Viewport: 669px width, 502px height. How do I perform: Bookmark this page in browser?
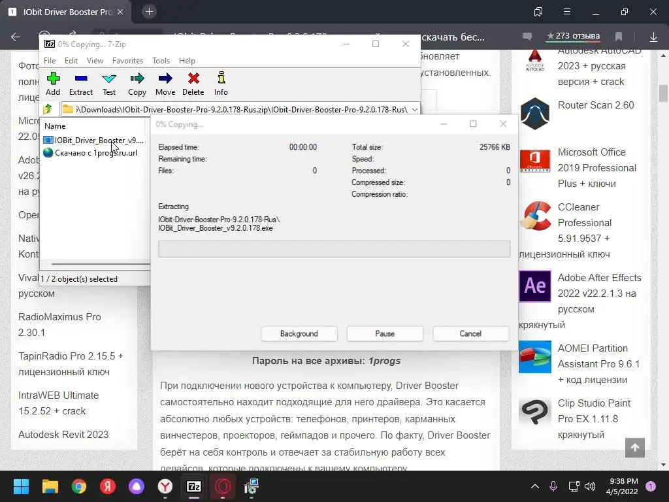tap(619, 37)
